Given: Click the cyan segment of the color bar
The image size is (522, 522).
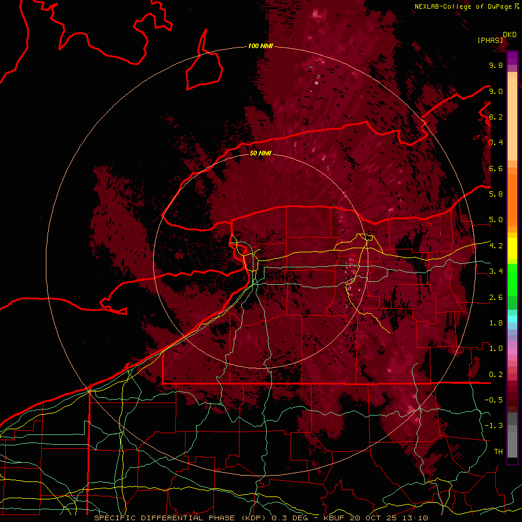Looking at the screenshot, I should pyautogui.click(x=512, y=319).
